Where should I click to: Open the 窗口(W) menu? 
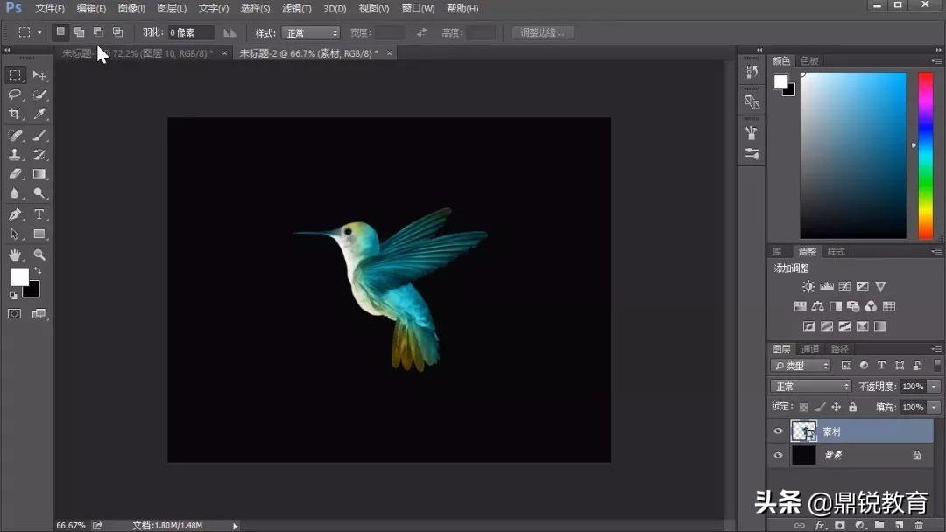click(418, 9)
